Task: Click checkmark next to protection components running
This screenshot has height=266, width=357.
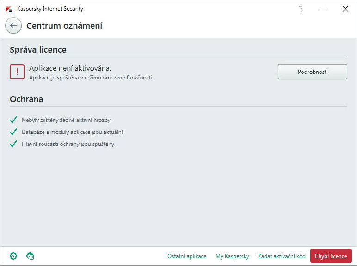Action: tap(13, 144)
